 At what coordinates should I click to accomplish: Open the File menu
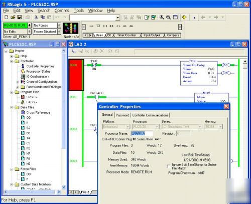click(6, 11)
